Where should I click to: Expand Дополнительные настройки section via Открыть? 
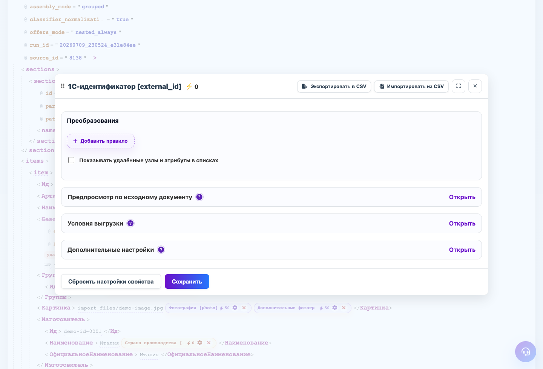pos(462,250)
